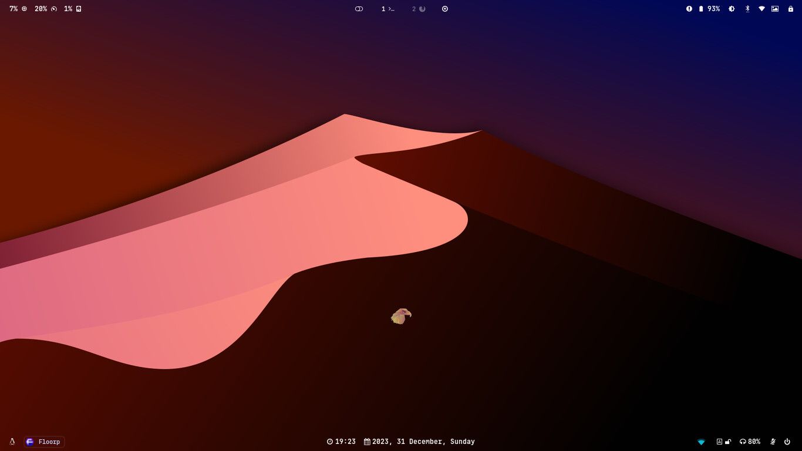Image resolution: width=802 pixels, height=451 pixels.
Task: Click the blue VPN shield icon
Action: pyautogui.click(x=702, y=442)
